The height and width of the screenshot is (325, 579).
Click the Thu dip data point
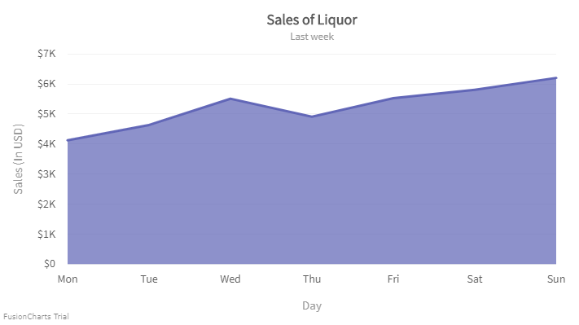pos(312,116)
